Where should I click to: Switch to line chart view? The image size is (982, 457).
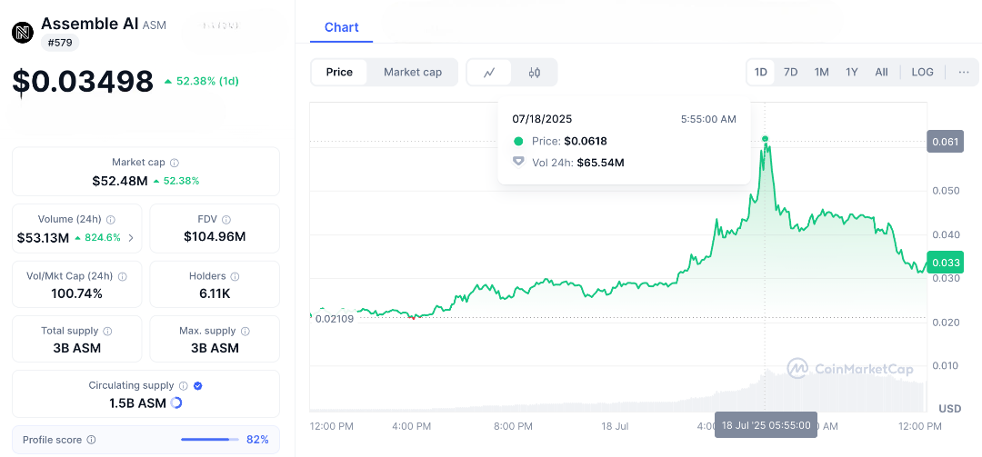489,73
